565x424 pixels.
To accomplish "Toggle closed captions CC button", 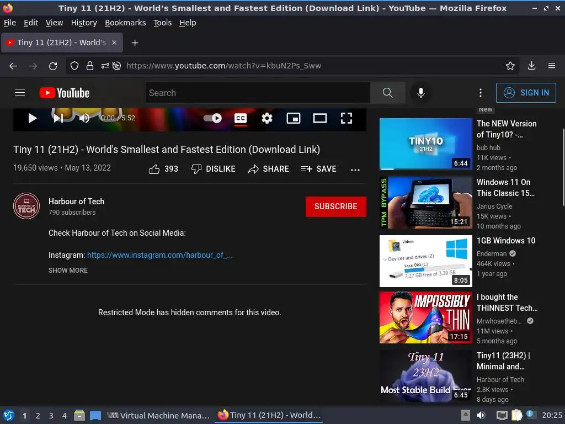I will 241,118.
